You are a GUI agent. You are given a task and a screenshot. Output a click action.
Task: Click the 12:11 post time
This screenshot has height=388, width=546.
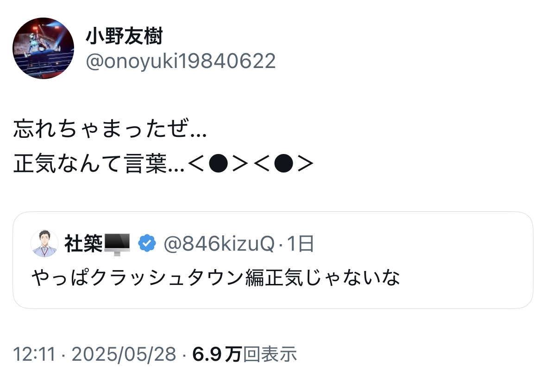[34, 355]
